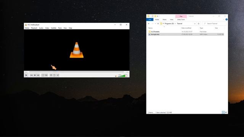Click the VLC cone icon in title bar

tap(26, 25)
